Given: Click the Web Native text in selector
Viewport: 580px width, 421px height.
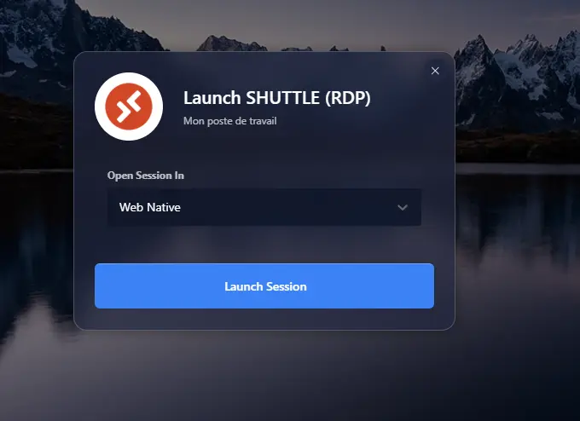Looking at the screenshot, I should 150,207.
